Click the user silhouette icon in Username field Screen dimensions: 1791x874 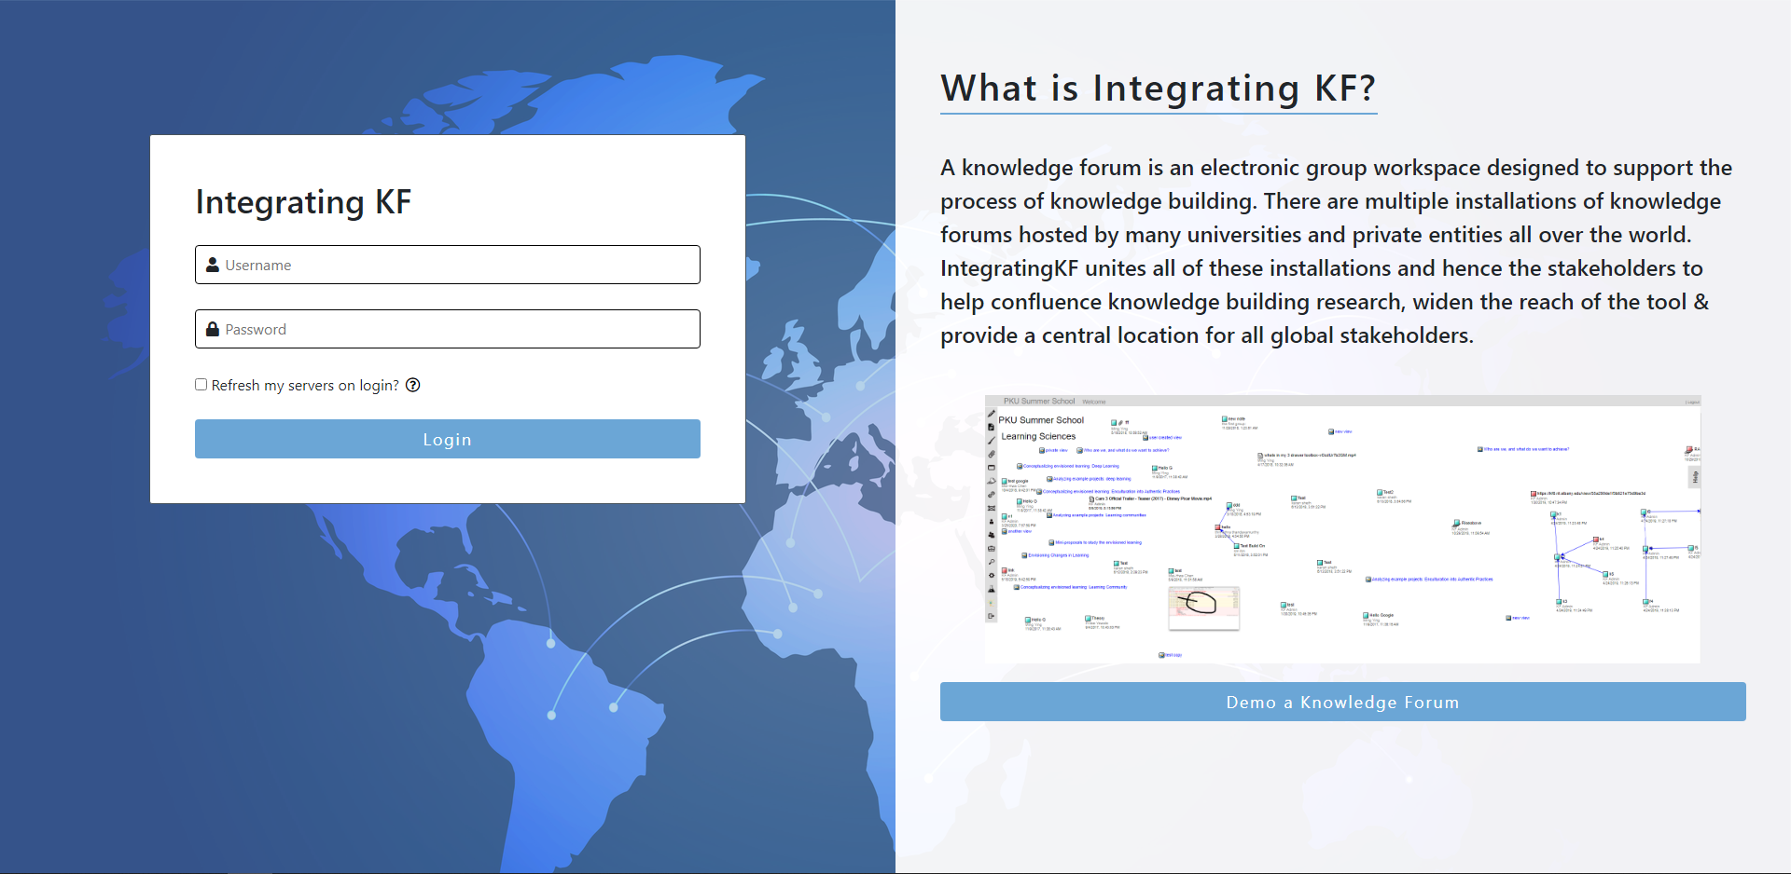(213, 265)
